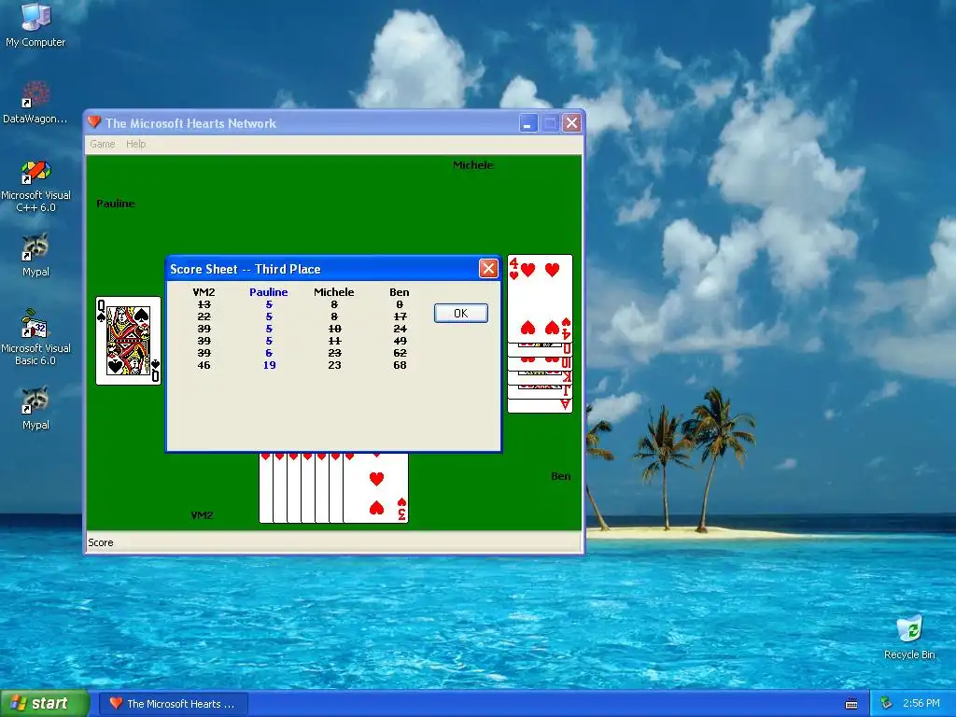The height and width of the screenshot is (717, 956).
Task: Click the Pauline player name on table
Action: click(x=115, y=204)
